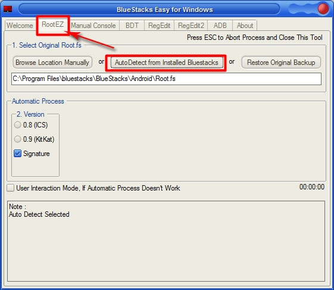This screenshot has width=334, height=290.
Task: Click the red monitor icon in title bar
Action: click(x=8, y=9)
